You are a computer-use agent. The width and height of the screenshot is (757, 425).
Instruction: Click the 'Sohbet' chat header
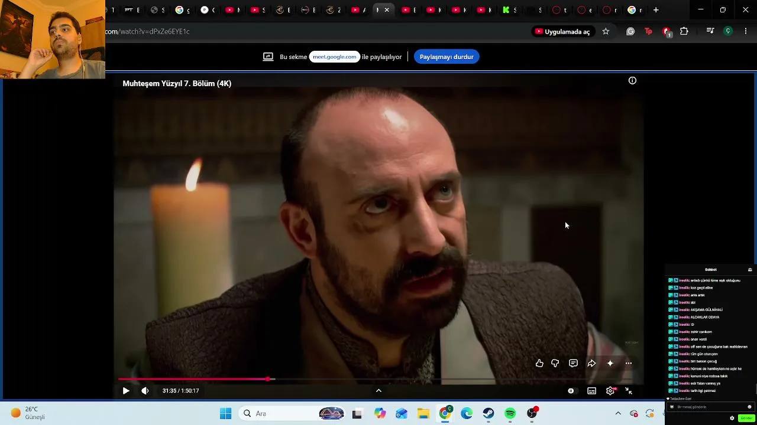point(711,270)
